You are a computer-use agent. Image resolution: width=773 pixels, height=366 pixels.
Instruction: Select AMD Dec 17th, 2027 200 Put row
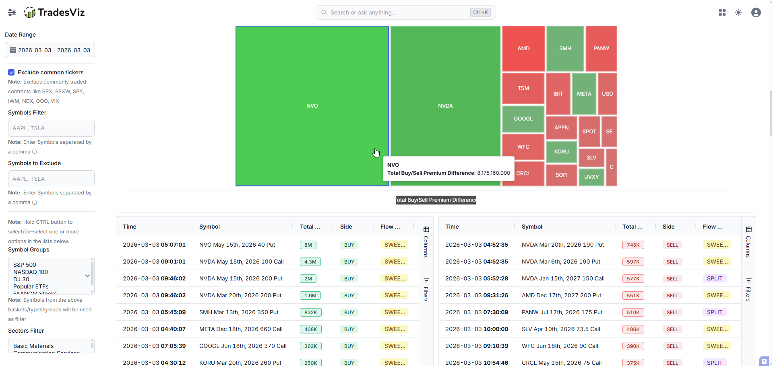point(590,295)
